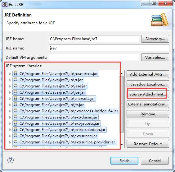This screenshot has width=175, height=172.
Task: Select the ext\access-bridge-64.jar path text
Action: (69, 111)
